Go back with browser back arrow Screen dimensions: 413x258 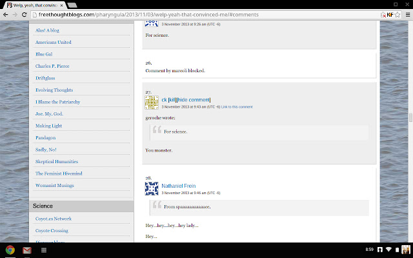(x=6, y=14)
